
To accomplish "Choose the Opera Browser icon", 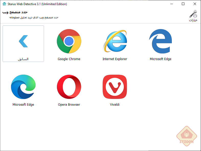I will (69, 87).
